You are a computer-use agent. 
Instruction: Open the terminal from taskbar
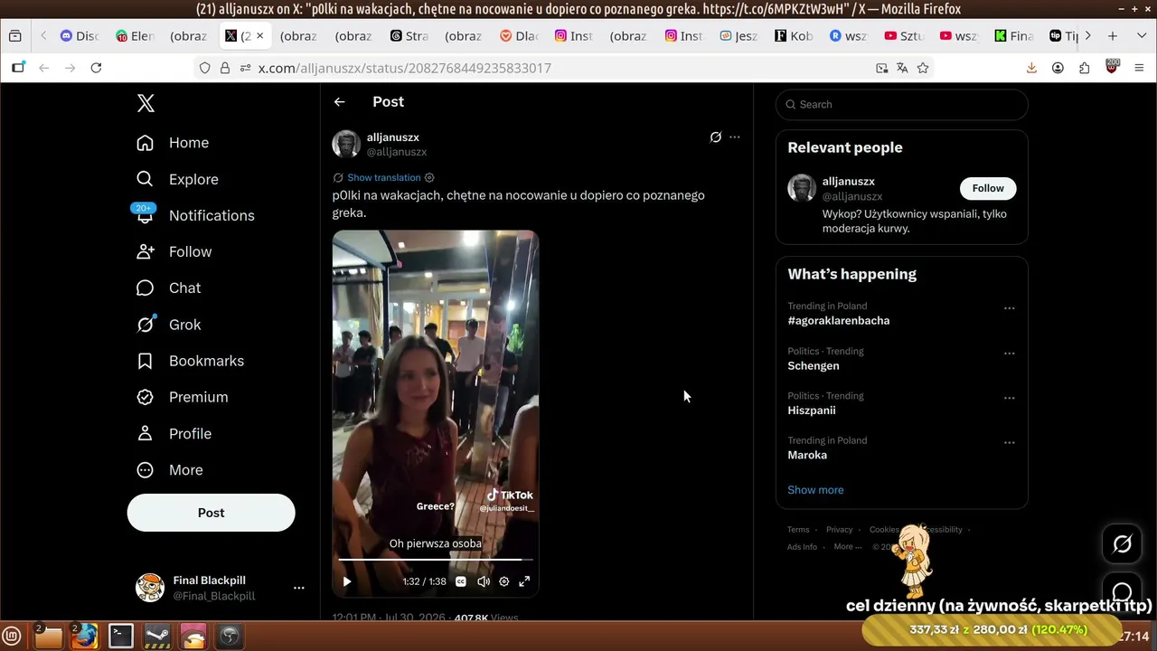[x=121, y=636]
